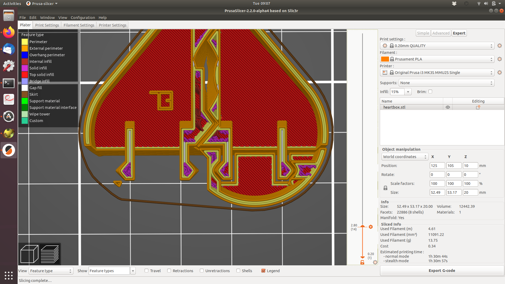Enable Shells display checkbox
The image size is (505, 284).
pyautogui.click(x=238, y=271)
